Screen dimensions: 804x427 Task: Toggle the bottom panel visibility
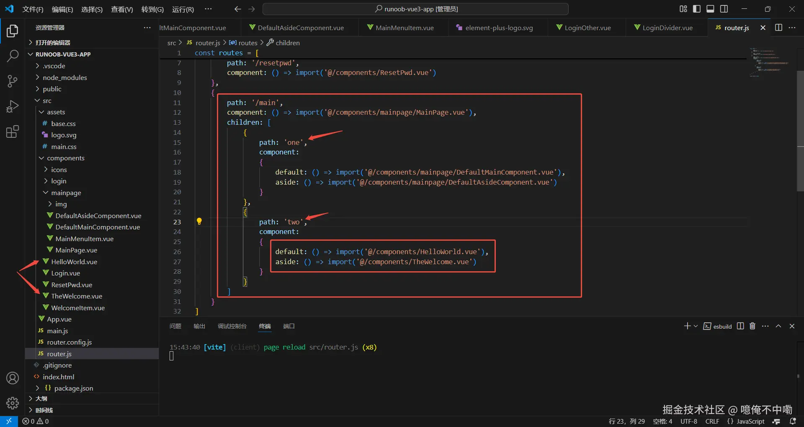coord(710,9)
